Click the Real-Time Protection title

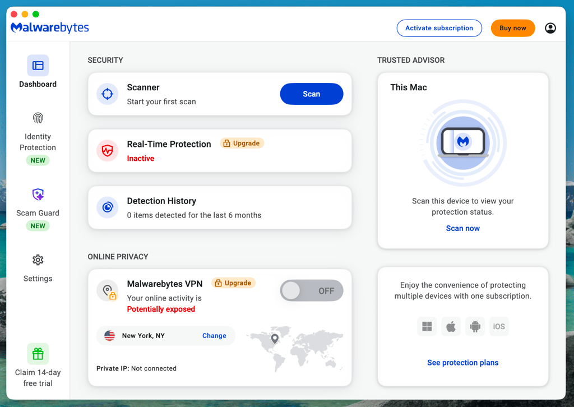(x=169, y=144)
